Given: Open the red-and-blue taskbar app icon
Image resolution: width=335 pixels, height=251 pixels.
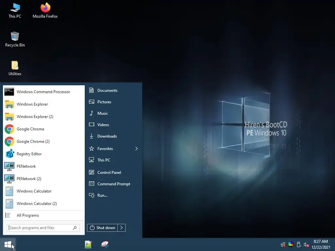Looking at the screenshot, I should [105, 244].
